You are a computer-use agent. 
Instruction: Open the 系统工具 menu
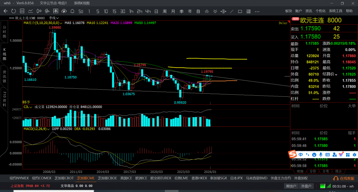(x=335, y=11)
